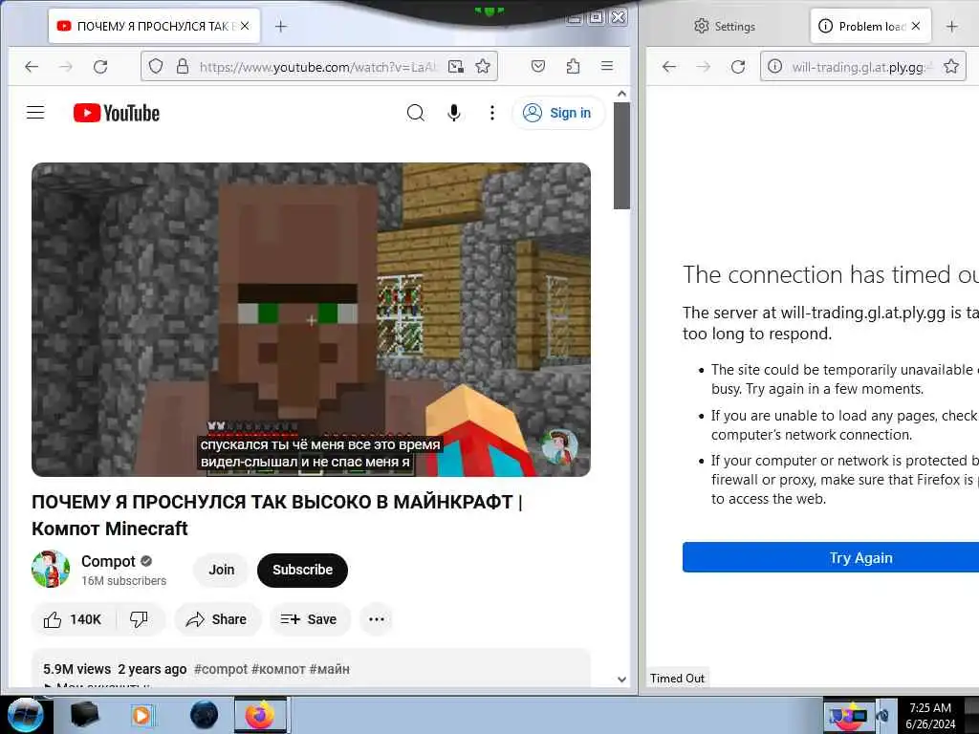Share the video
This screenshot has width=979, height=734.
pos(217,619)
